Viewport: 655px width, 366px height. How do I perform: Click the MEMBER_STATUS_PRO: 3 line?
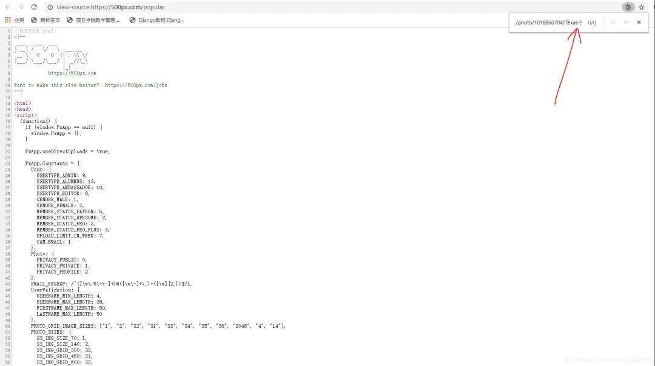coord(65,224)
